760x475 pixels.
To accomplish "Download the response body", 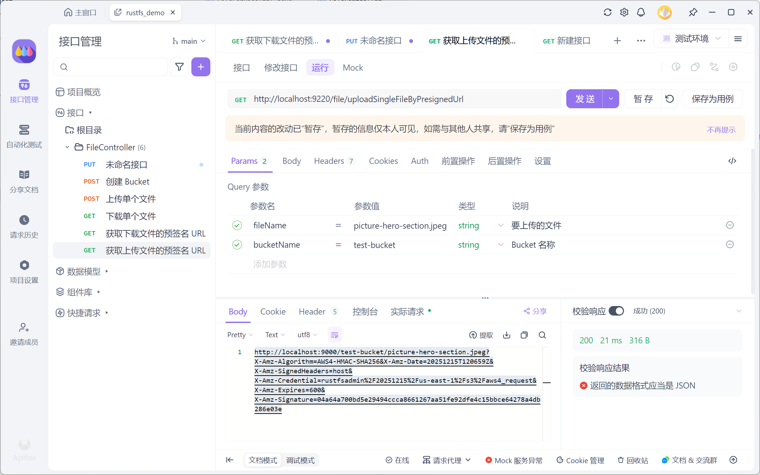I will click(x=507, y=335).
